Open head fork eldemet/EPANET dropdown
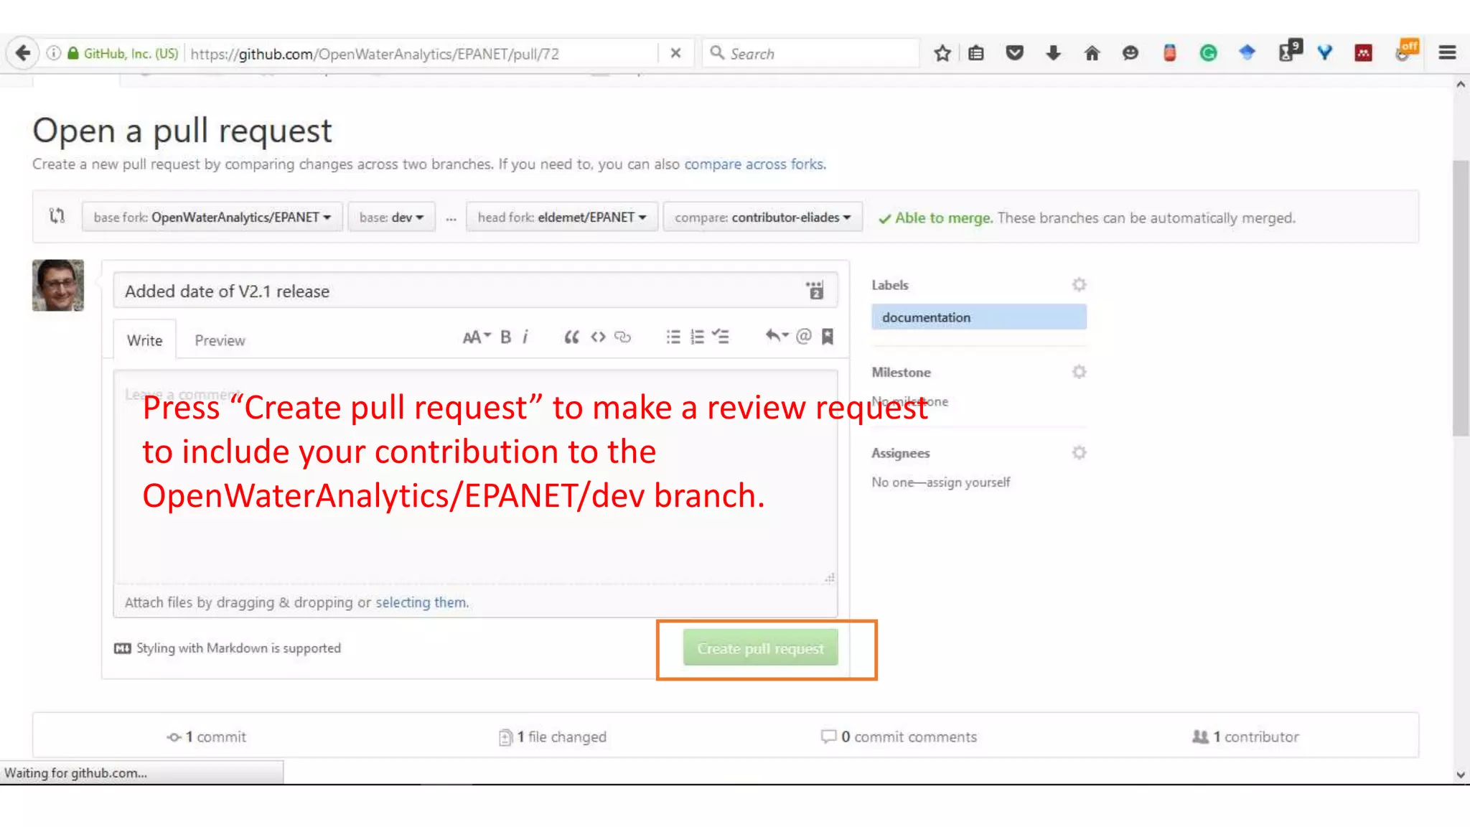The image size is (1470, 827). [562, 217]
